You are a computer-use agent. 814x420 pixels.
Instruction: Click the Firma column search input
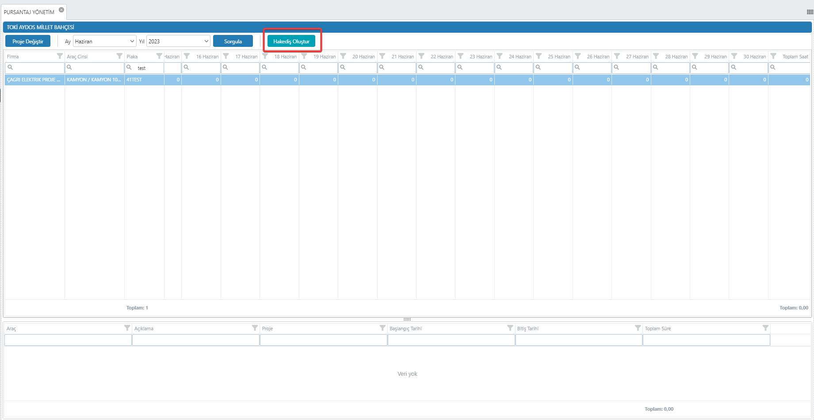click(38, 68)
